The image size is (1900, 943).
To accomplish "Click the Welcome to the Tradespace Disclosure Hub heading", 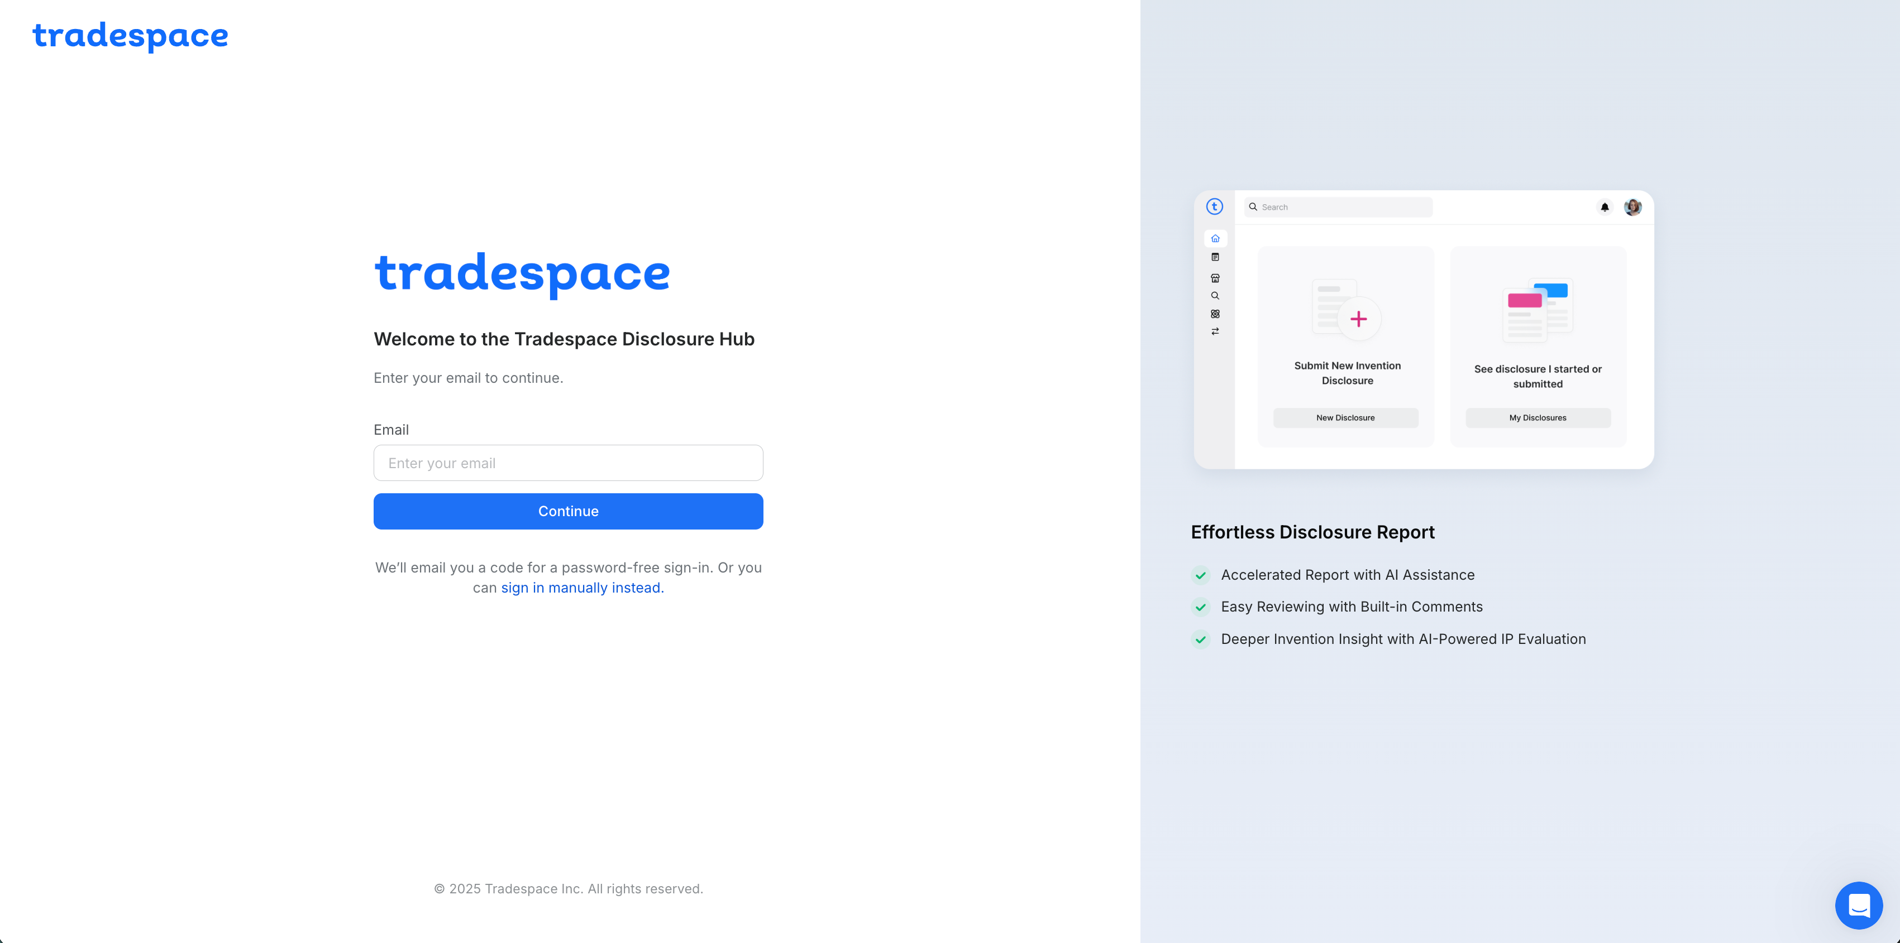I will [564, 339].
